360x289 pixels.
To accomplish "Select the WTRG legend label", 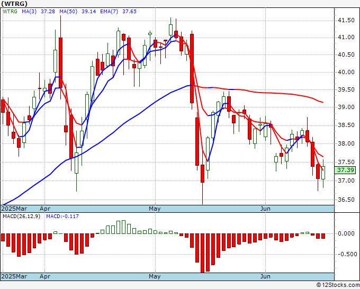I will coord(10,11).
